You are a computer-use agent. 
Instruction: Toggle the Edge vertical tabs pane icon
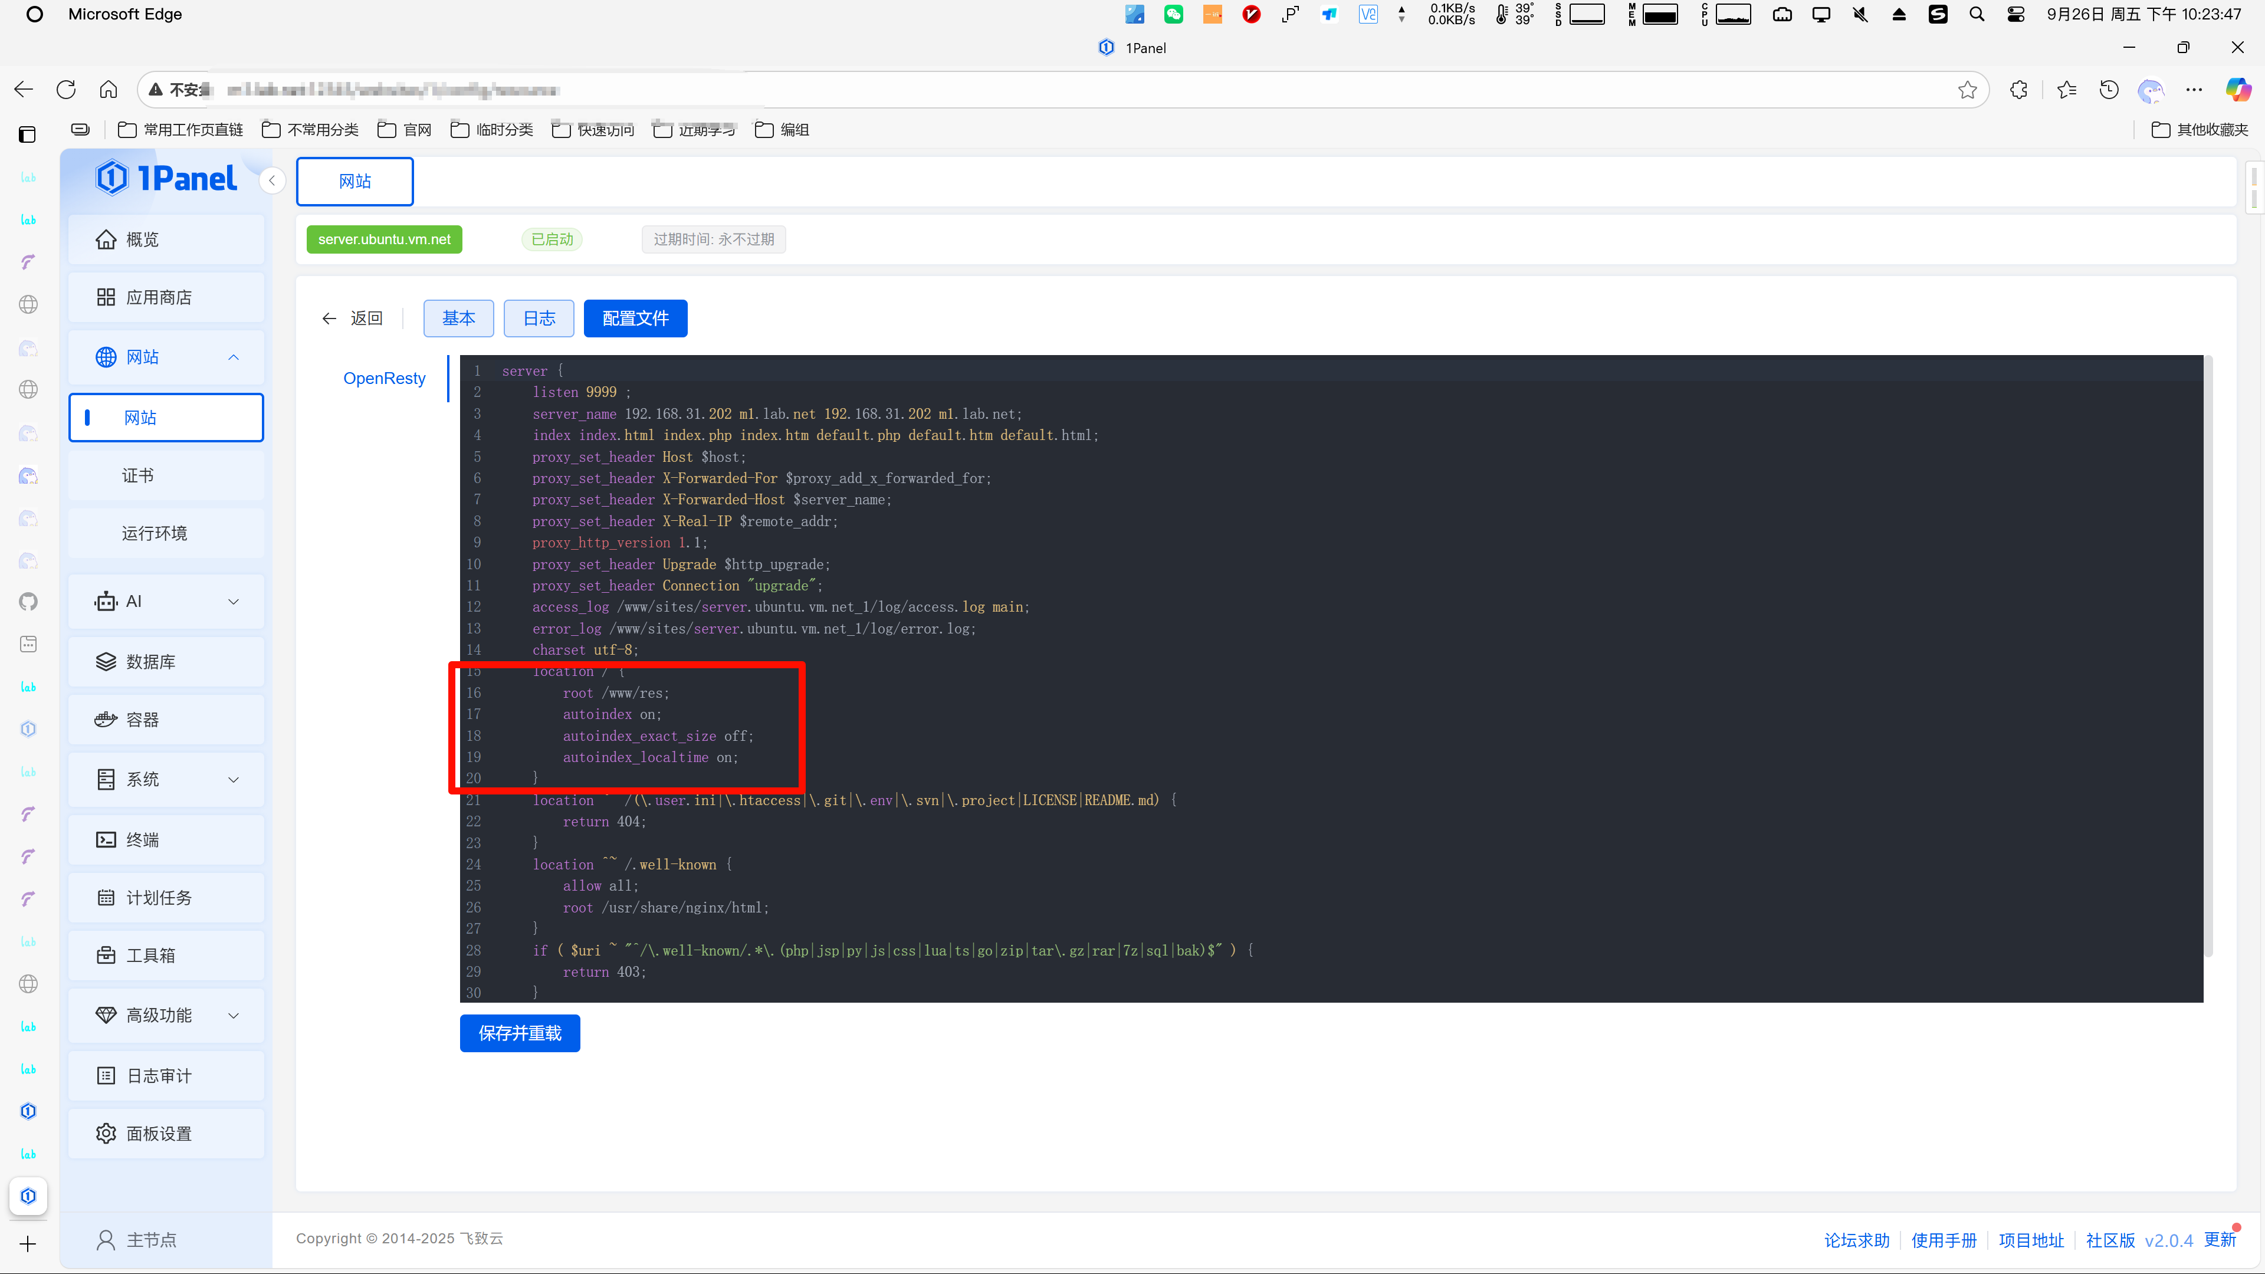[x=27, y=134]
